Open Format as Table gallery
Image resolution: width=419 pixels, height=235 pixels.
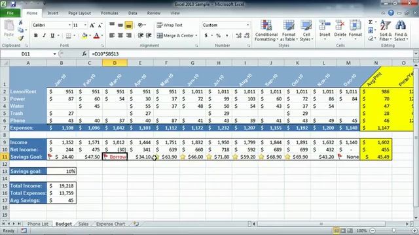(289, 31)
